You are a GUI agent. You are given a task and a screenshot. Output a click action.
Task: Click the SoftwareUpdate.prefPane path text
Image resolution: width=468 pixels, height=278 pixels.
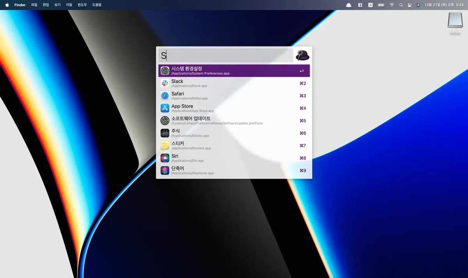[217, 123]
